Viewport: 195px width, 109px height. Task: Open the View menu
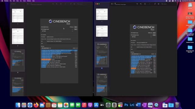(x=18, y=1)
